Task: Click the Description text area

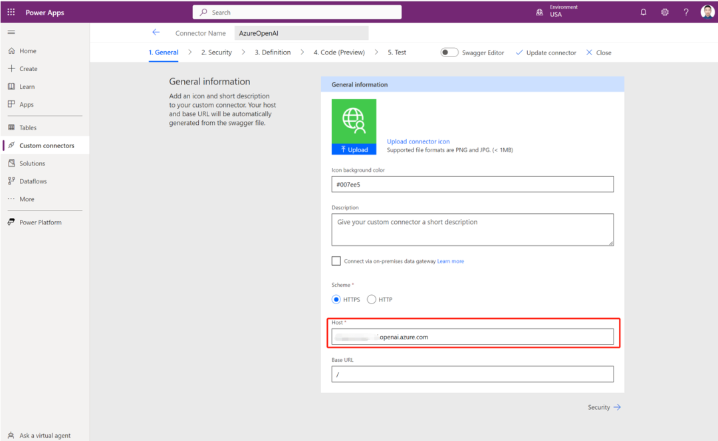Action: tap(473, 230)
